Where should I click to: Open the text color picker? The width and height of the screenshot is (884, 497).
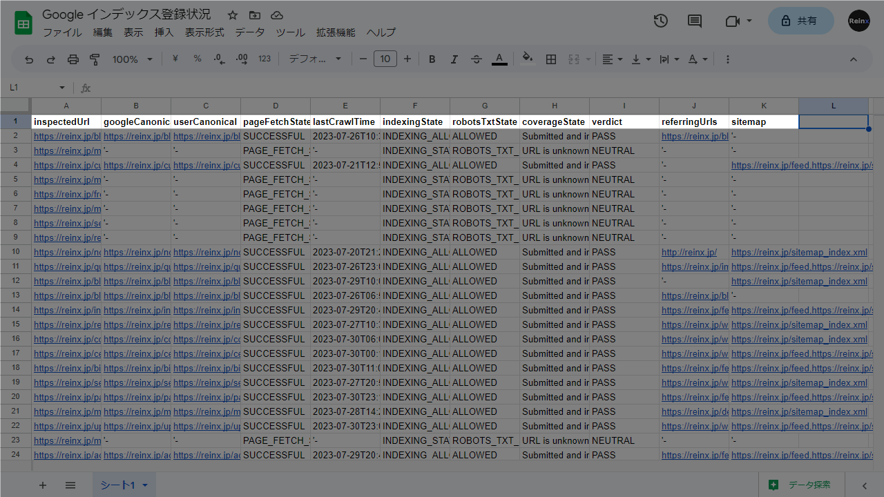[499, 59]
